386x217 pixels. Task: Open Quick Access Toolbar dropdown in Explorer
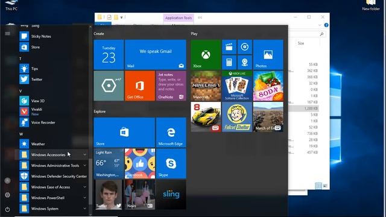pos(122,17)
